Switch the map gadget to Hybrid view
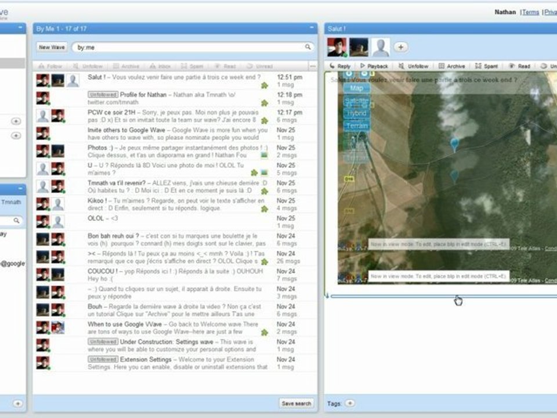557x418 pixels. click(x=357, y=113)
